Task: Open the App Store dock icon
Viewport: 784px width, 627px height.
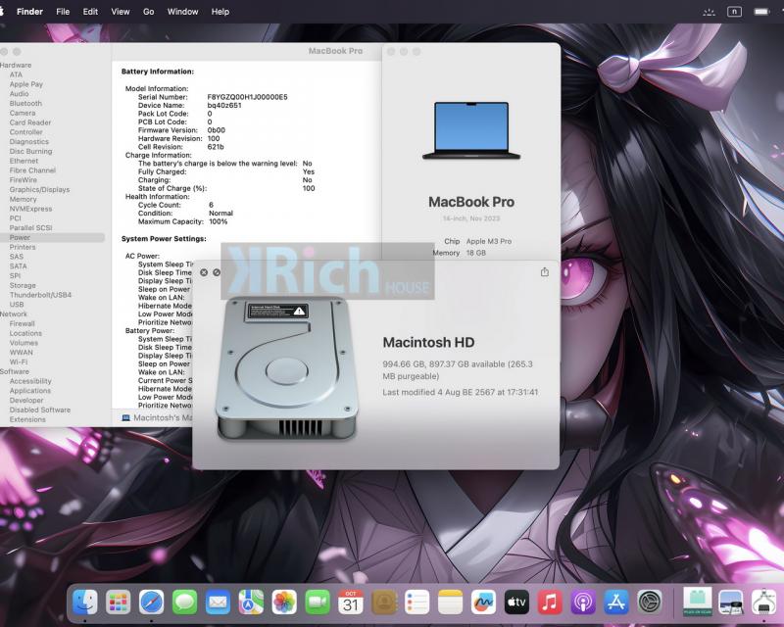Action: coord(616,602)
